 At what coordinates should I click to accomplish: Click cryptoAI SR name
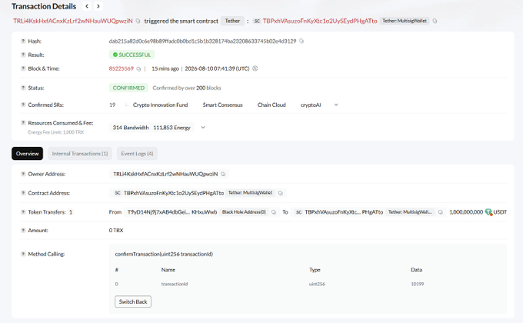click(311, 105)
